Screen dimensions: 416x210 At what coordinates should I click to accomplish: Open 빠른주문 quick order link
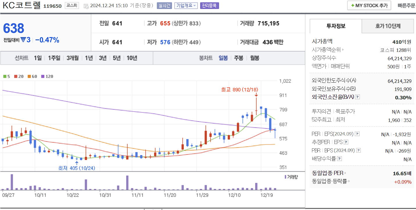[406, 6]
